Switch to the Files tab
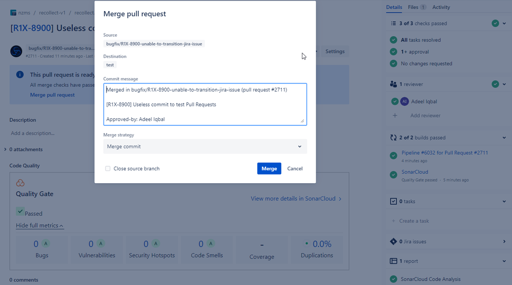 point(417,7)
